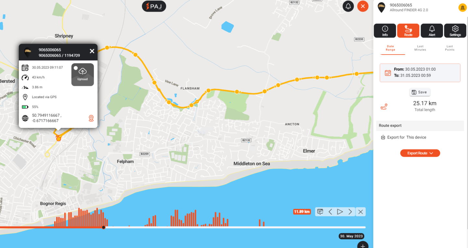This screenshot has width=468, height=248.
Task: Open the comment icon in the playback controls
Action: (320, 212)
